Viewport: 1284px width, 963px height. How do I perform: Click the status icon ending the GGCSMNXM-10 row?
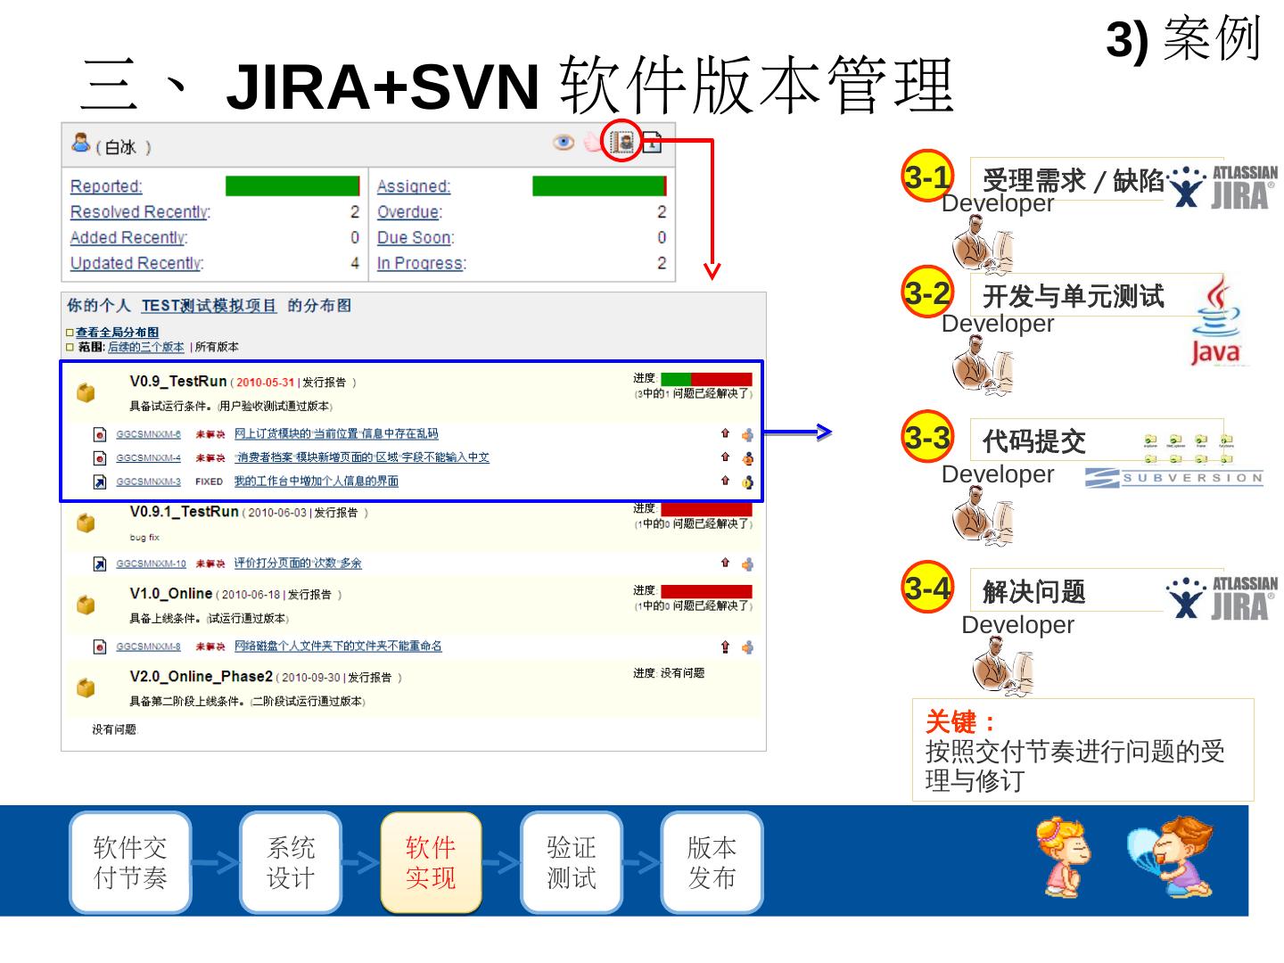point(747,564)
